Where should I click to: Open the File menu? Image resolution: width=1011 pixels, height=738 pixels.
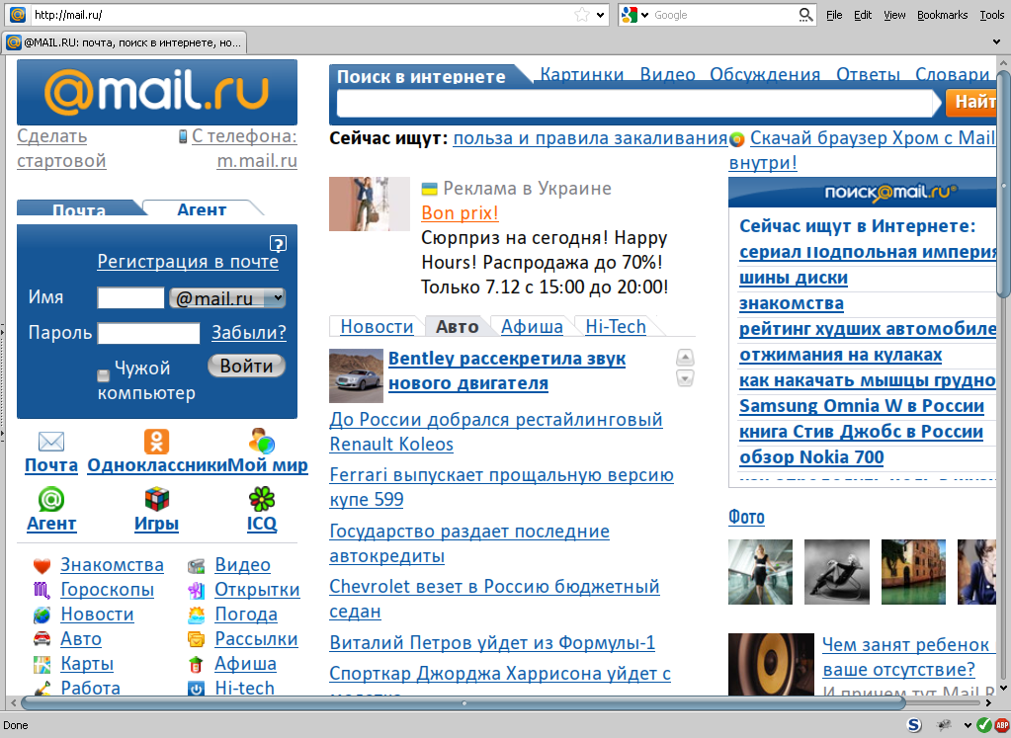pos(834,15)
